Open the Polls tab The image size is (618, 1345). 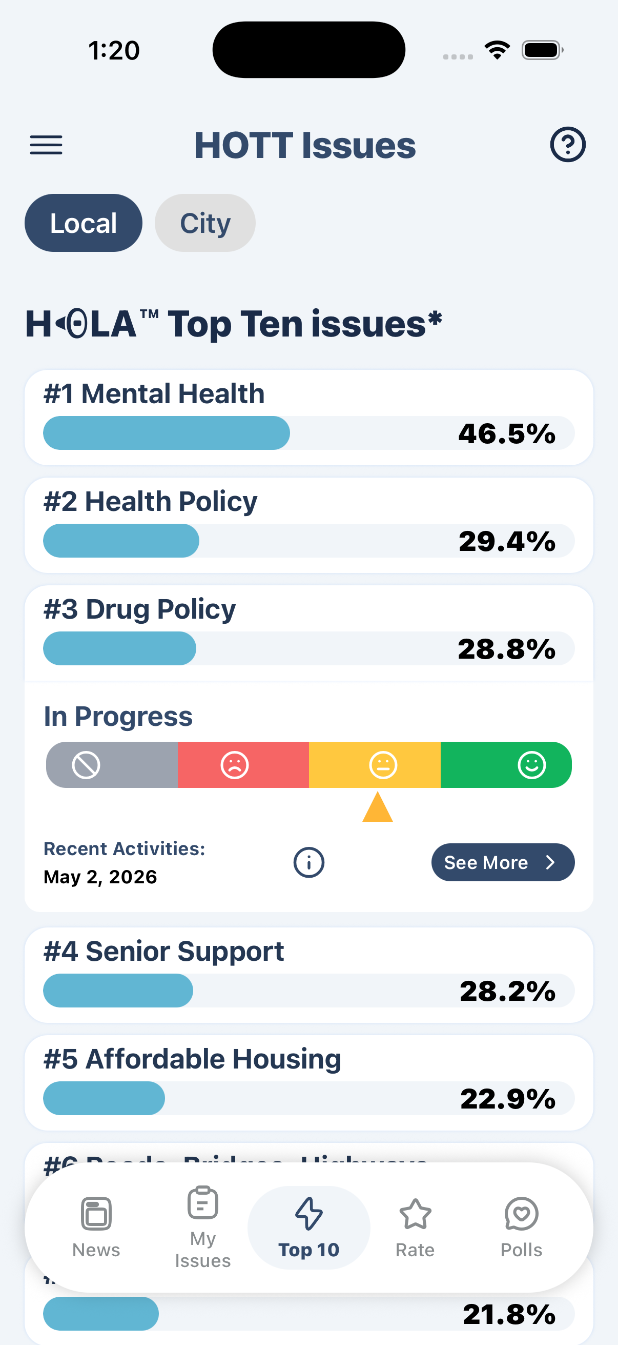(x=521, y=1228)
